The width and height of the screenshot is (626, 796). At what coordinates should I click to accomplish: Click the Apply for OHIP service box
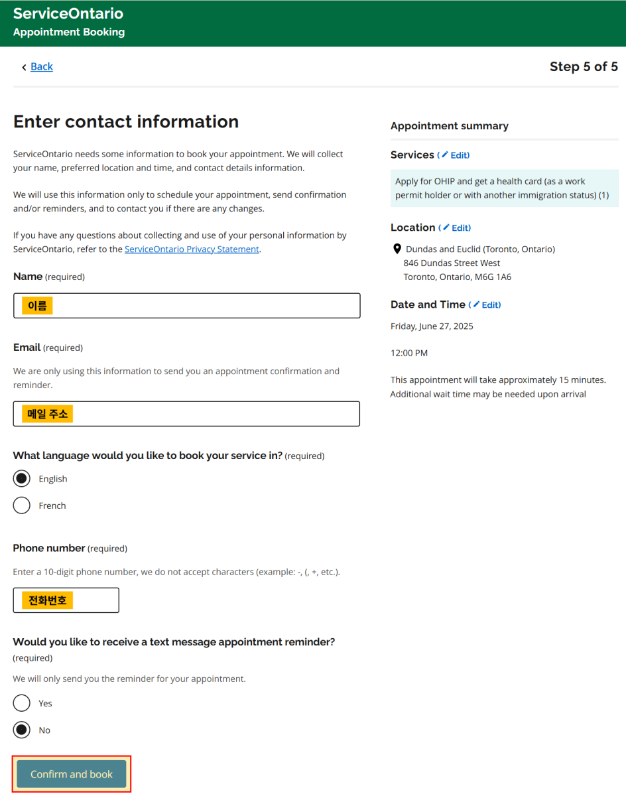(x=504, y=188)
